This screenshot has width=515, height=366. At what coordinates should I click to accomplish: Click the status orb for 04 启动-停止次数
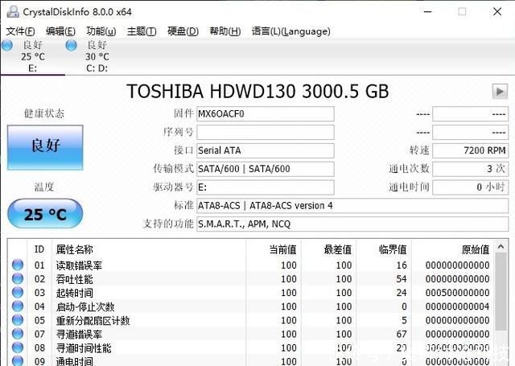(18, 306)
